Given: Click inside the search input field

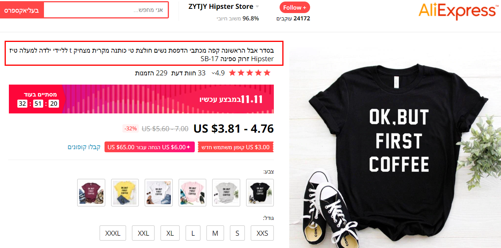Looking at the screenshot, I should click(106, 10).
